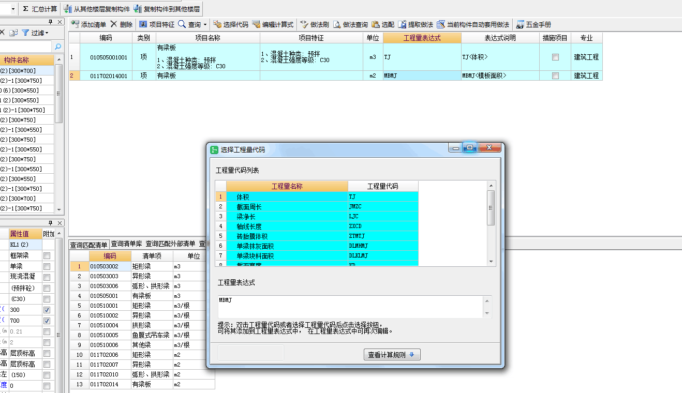This screenshot has width=682, height=393.
Task: Click the 选配 toolbar icon
Action: (x=376, y=24)
